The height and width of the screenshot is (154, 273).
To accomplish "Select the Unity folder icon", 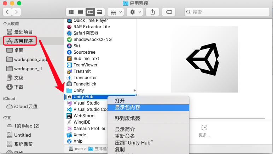I will [x=69, y=90].
